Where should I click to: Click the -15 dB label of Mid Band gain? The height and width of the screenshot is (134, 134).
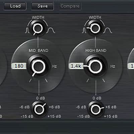[27, 116]
